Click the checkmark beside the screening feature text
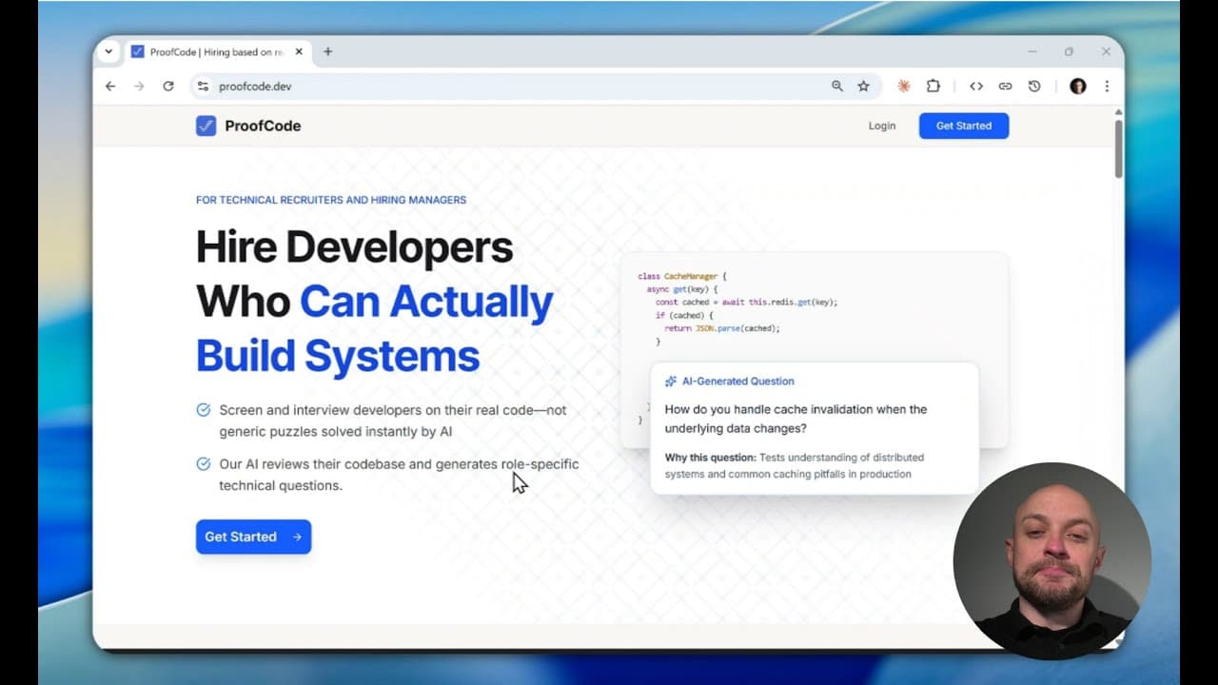 coord(203,408)
